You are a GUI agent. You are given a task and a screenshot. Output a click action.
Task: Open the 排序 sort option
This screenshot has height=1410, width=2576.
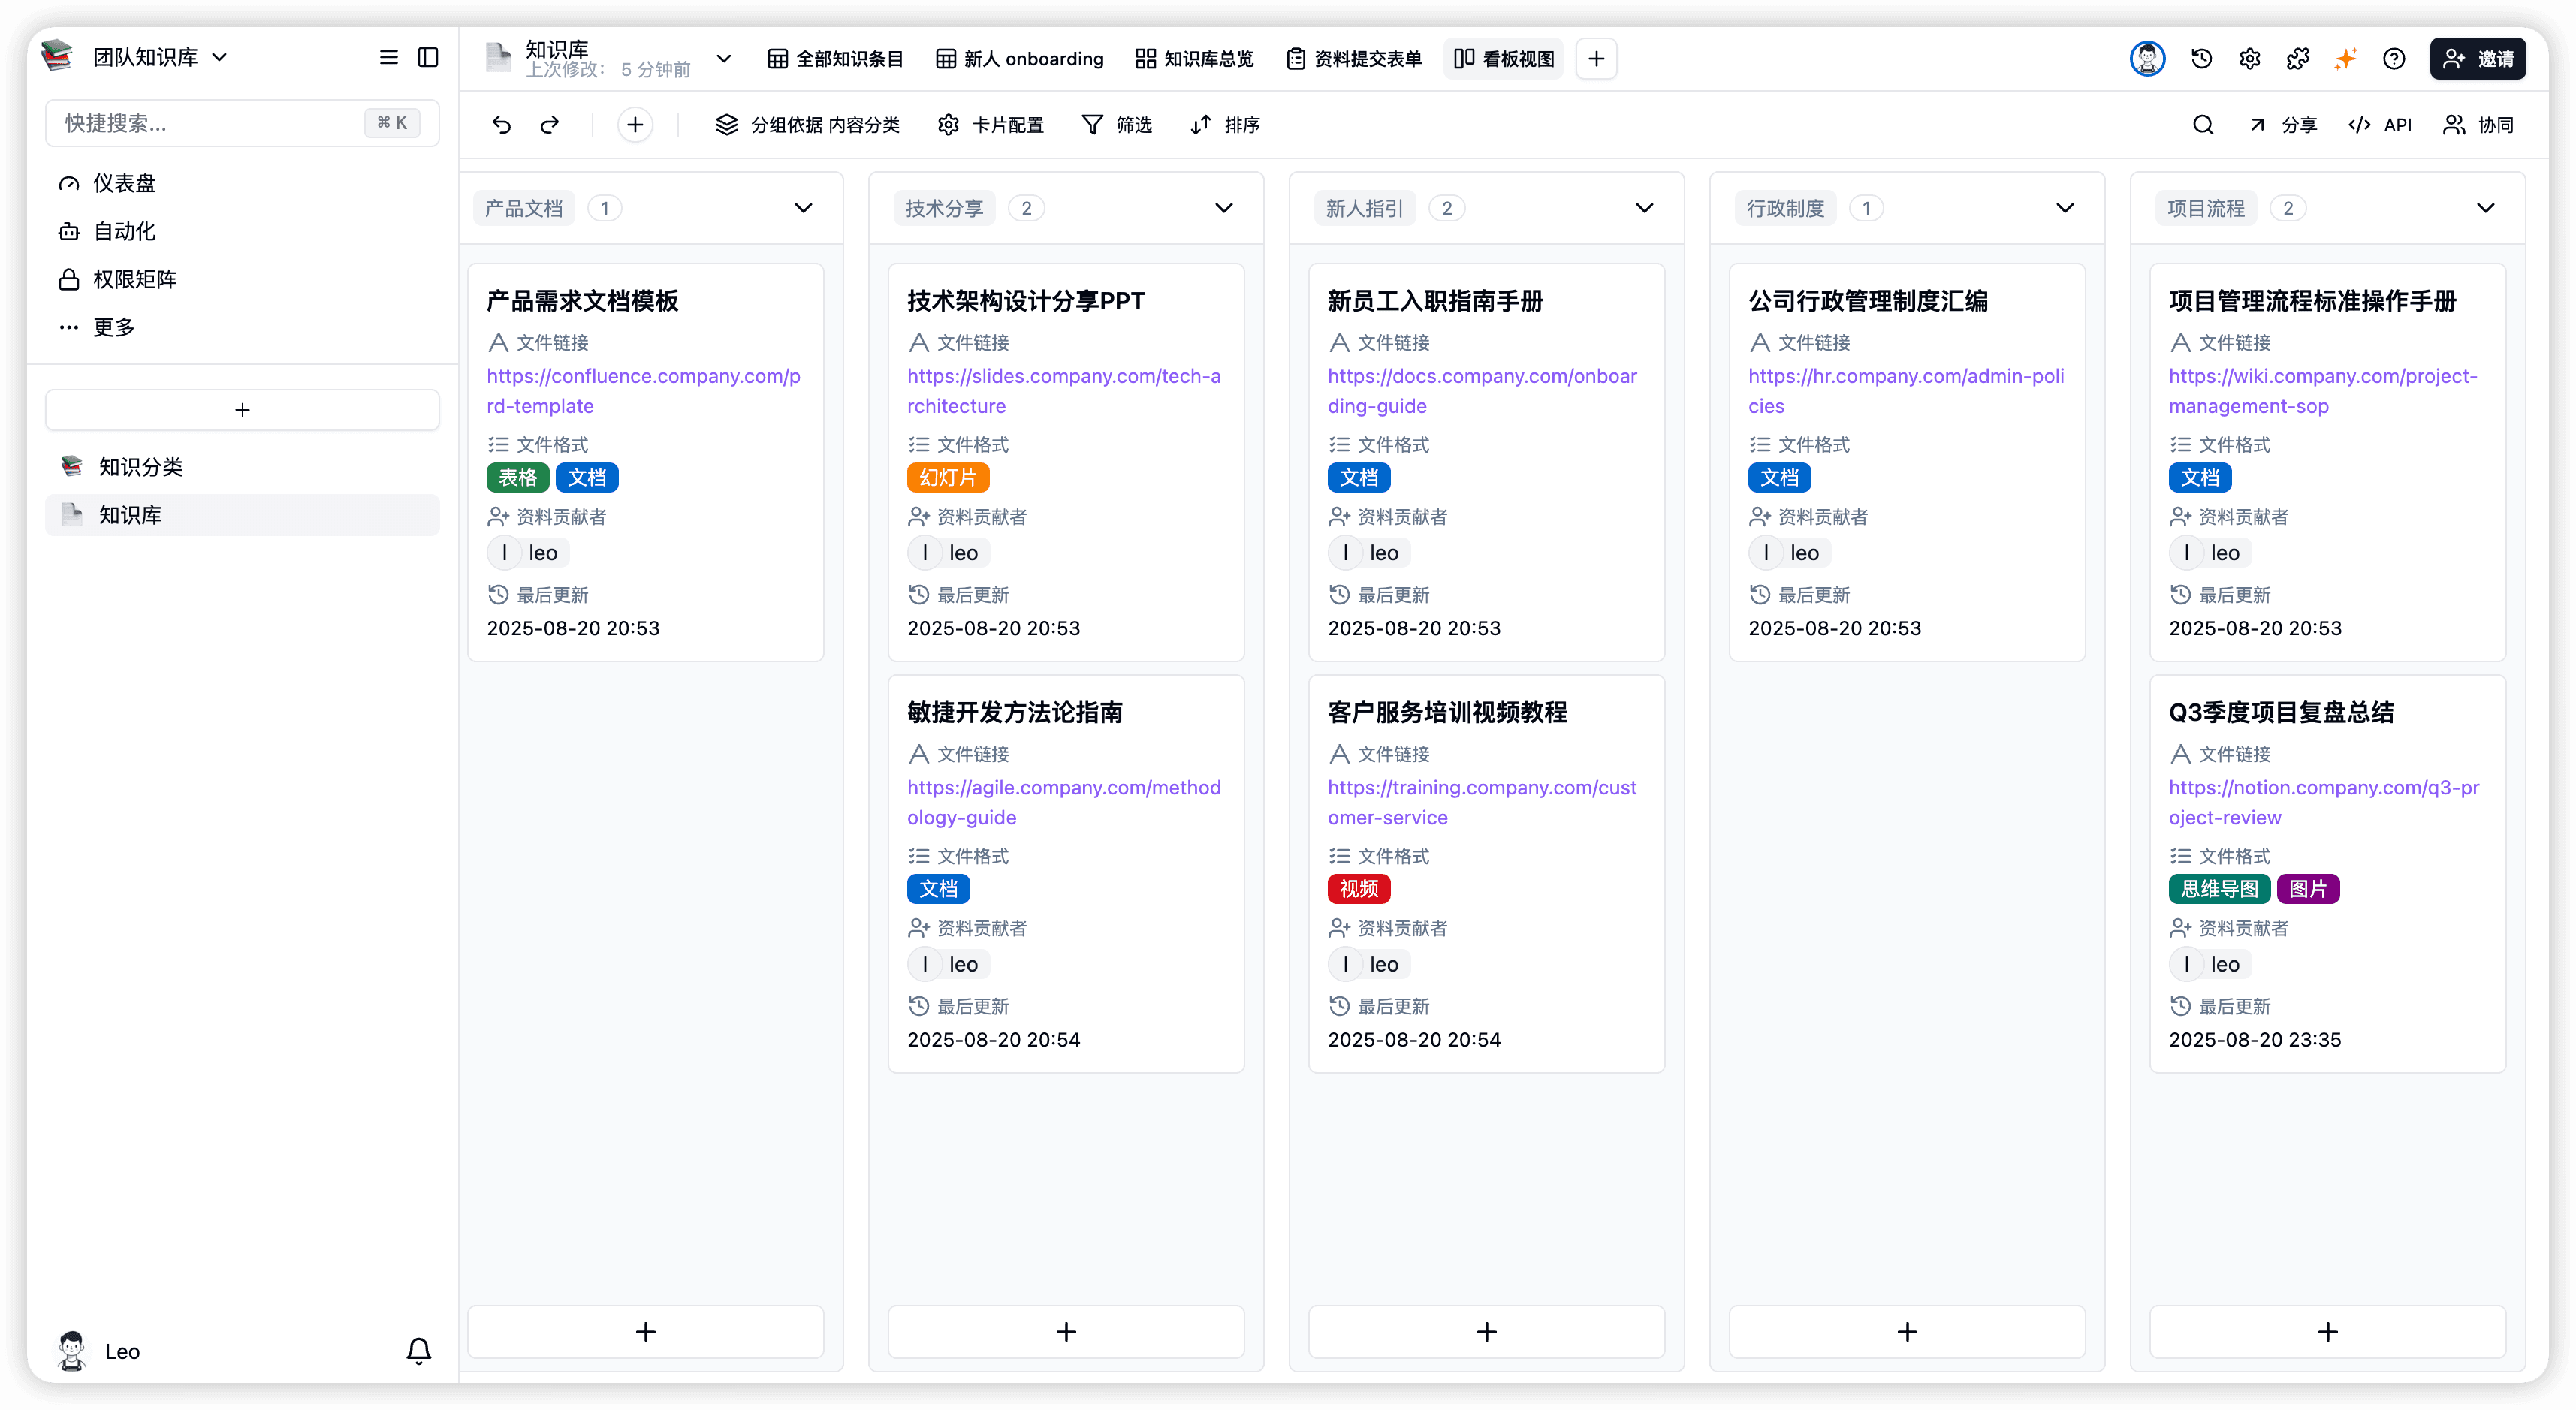(1225, 125)
